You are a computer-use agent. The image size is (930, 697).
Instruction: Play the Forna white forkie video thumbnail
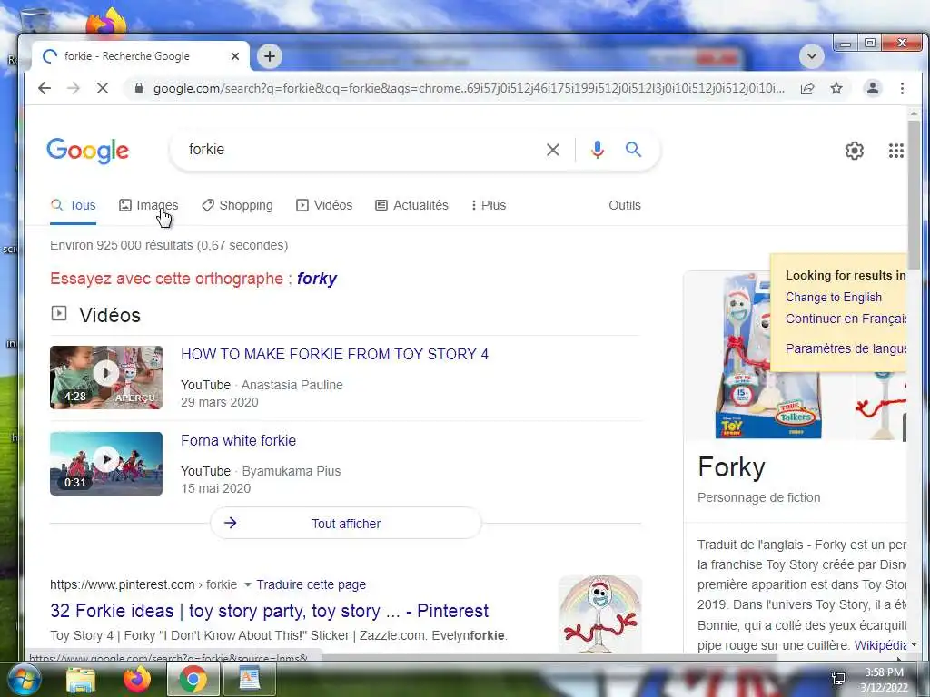(106, 464)
